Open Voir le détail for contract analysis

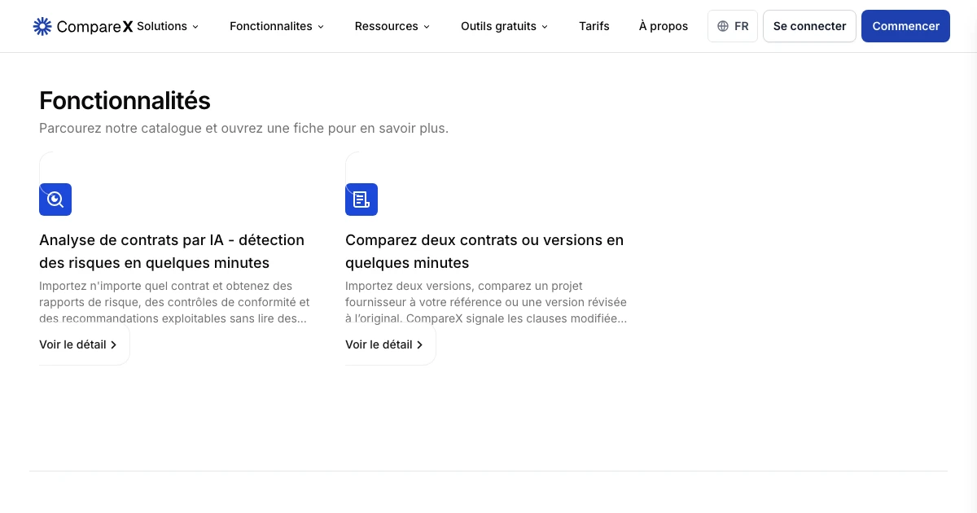pos(78,344)
